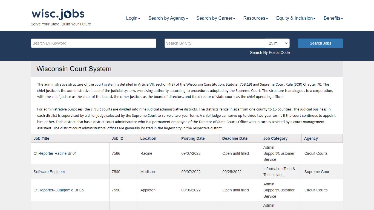
Task: Sort by Job Title column header
Action: (x=70, y=138)
